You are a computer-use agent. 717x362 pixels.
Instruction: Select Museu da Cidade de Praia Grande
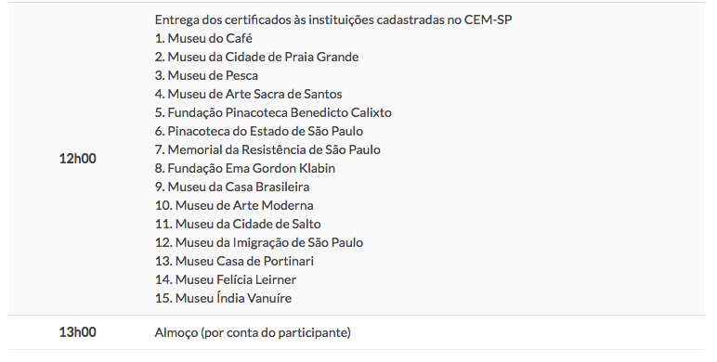click(256, 58)
